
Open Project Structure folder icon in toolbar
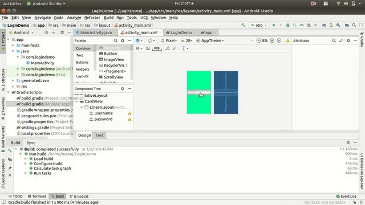point(347,25)
